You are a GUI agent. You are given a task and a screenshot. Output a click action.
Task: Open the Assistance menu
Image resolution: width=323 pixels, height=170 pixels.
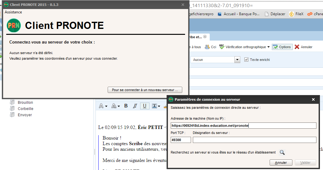point(13,12)
